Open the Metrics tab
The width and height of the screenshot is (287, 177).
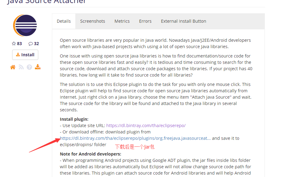coord(122,21)
